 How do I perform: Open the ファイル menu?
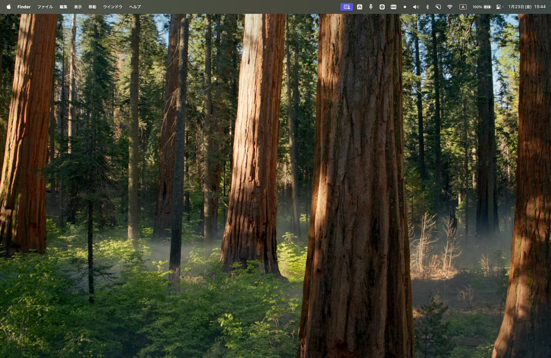pyautogui.click(x=45, y=7)
